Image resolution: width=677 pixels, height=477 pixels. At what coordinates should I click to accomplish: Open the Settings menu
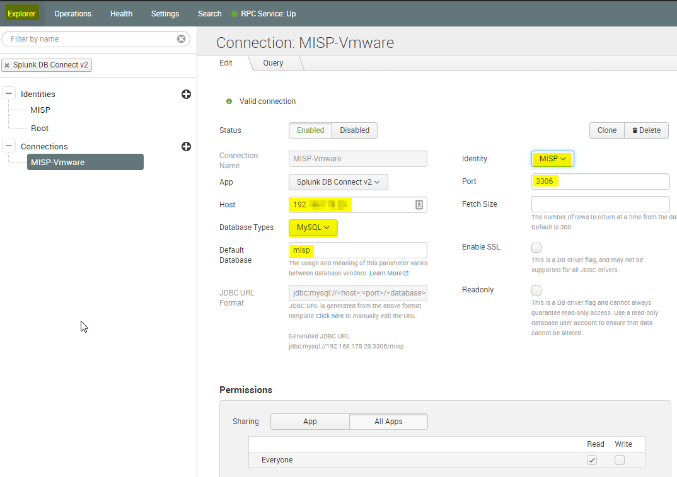[x=165, y=13]
